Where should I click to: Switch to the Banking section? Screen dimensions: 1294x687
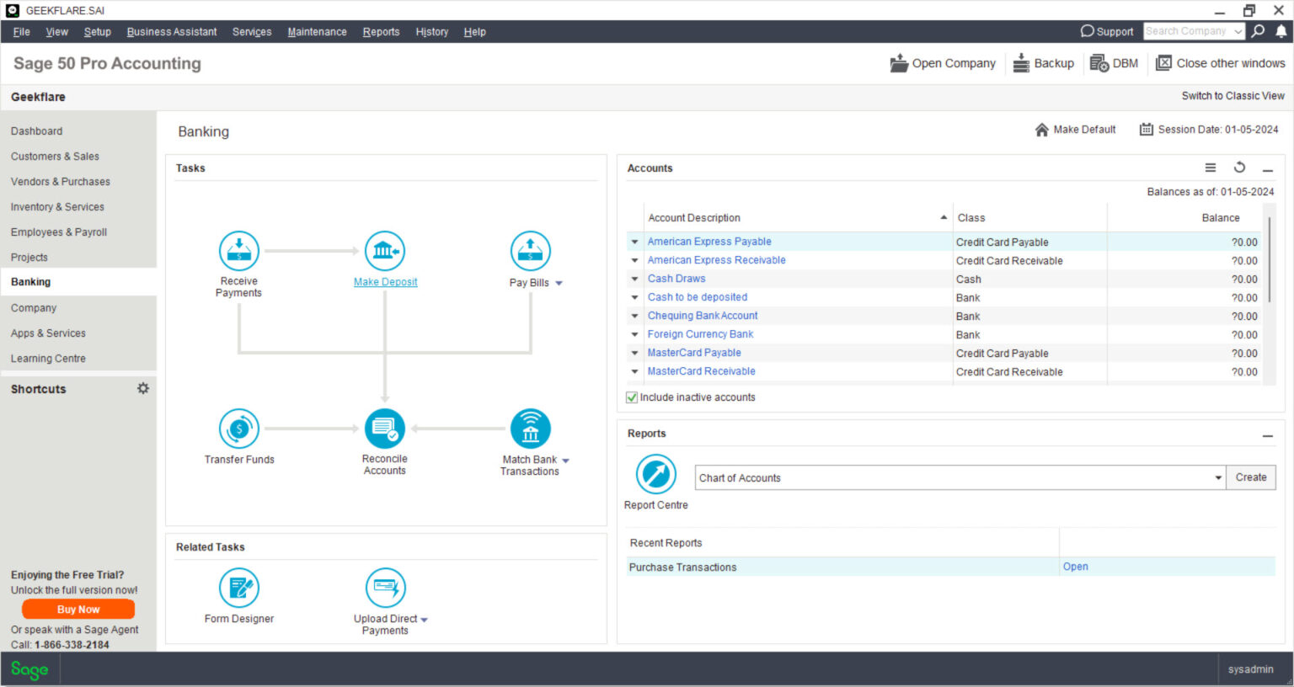point(33,282)
